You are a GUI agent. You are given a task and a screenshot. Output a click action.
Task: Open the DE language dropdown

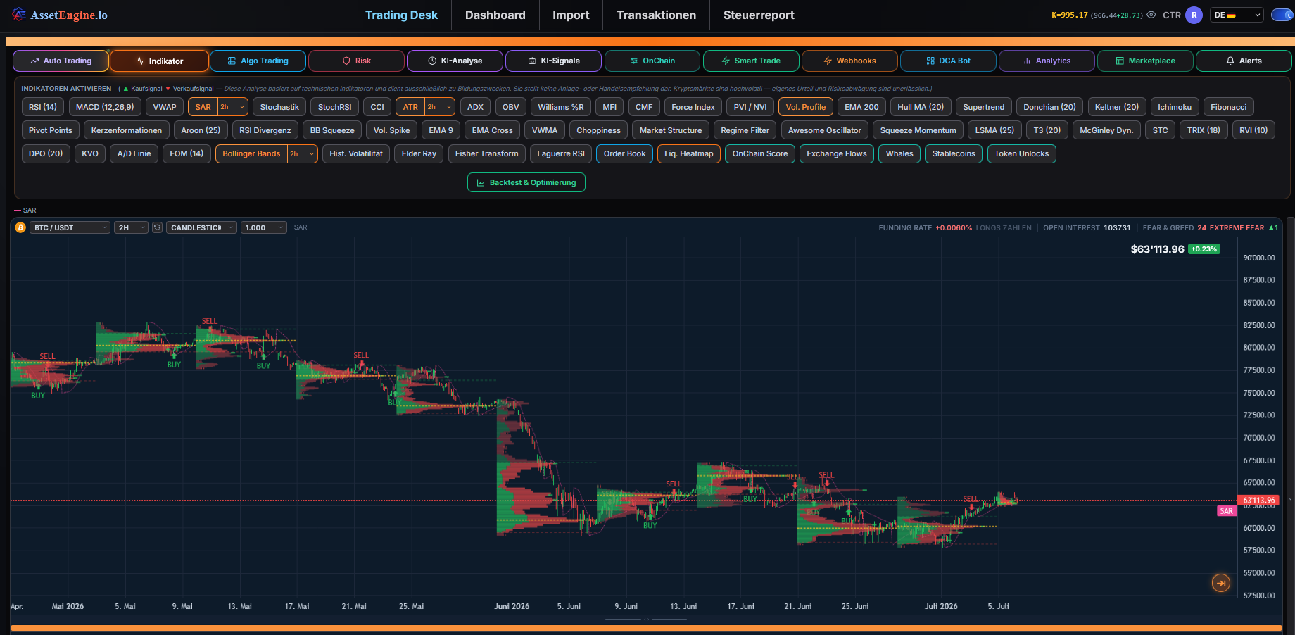pyautogui.click(x=1237, y=15)
